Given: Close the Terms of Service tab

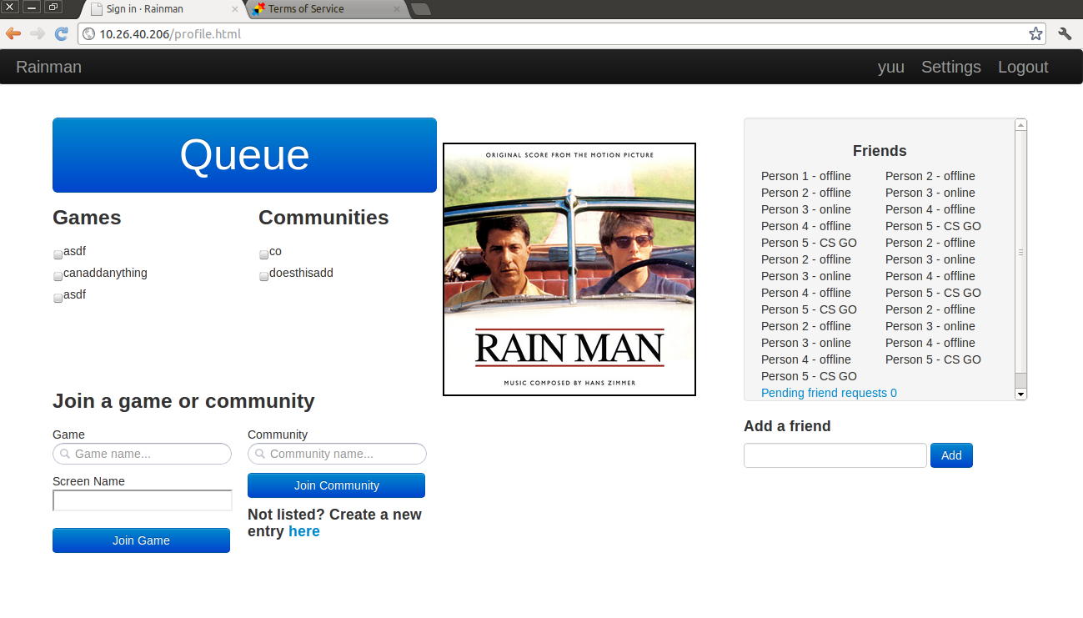Looking at the screenshot, I should 395,9.
